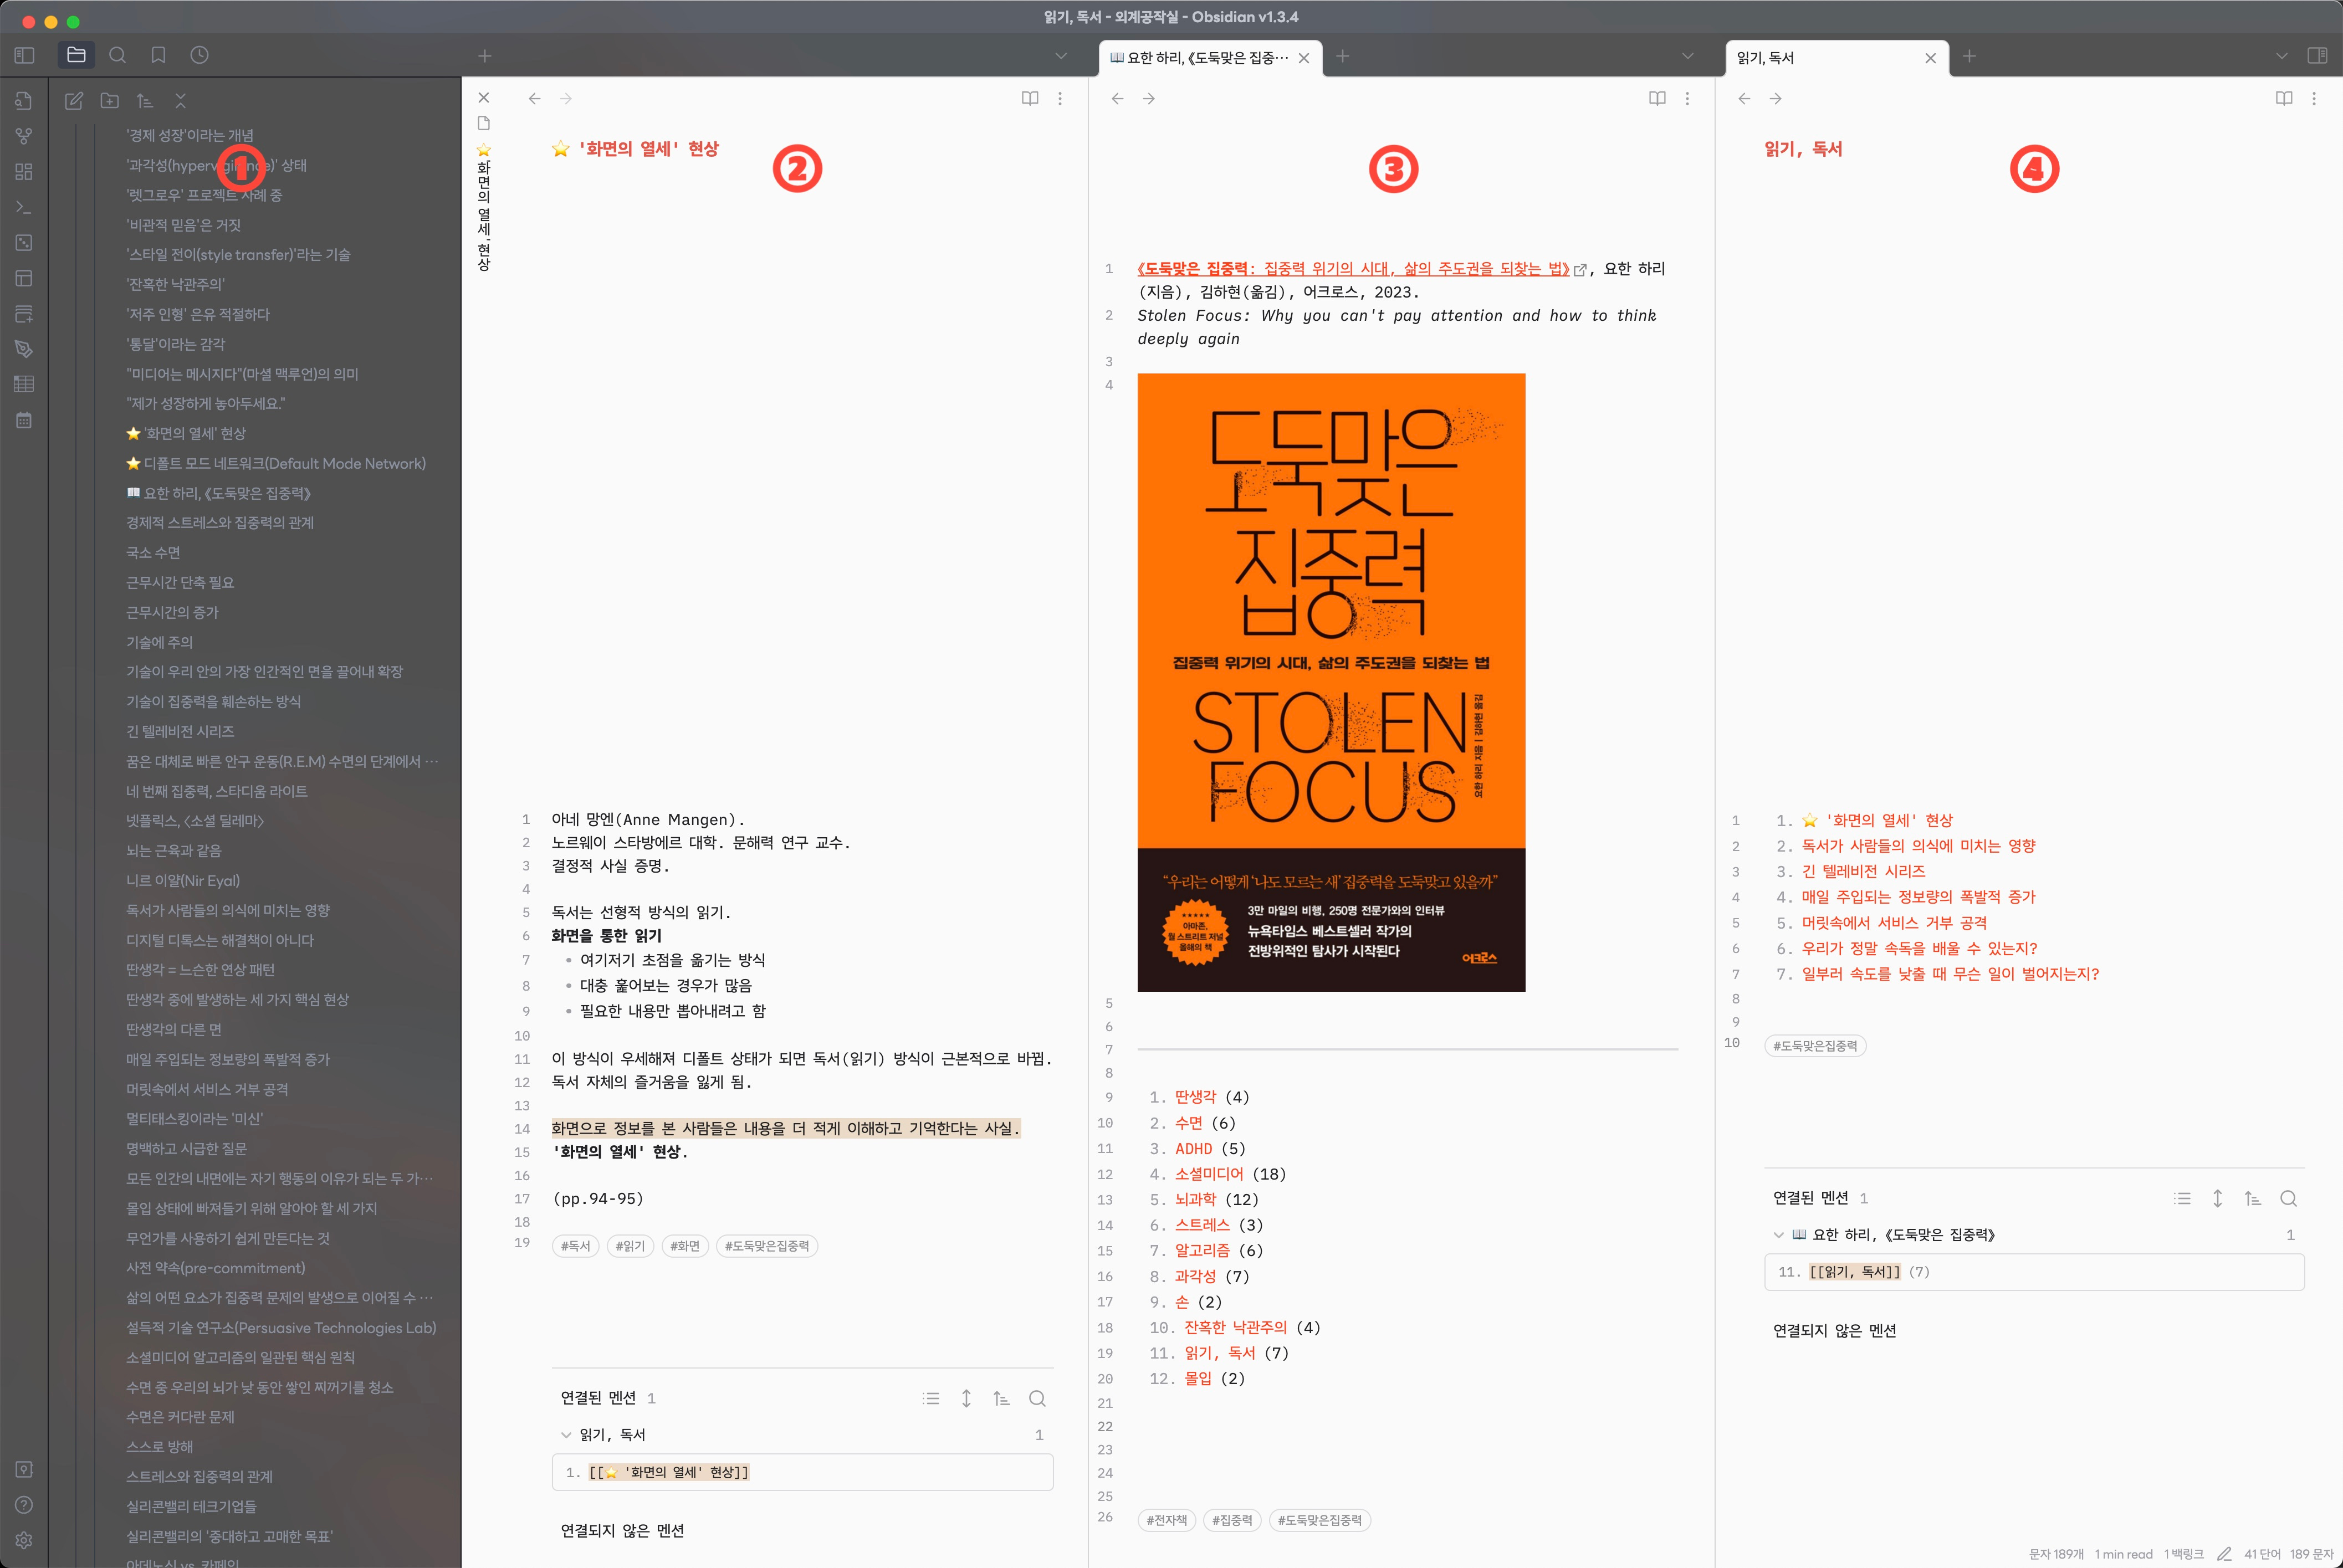
Task: Toggle show more context in '읽기, 독서' backlinks
Action: pos(2217,1198)
